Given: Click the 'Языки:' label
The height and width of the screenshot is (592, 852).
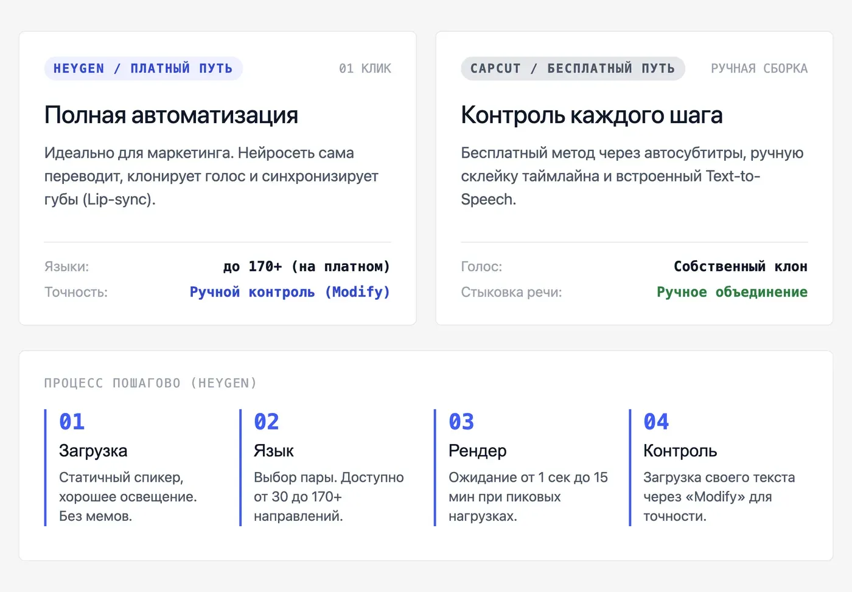Looking at the screenshot, I should click(66, 267).
